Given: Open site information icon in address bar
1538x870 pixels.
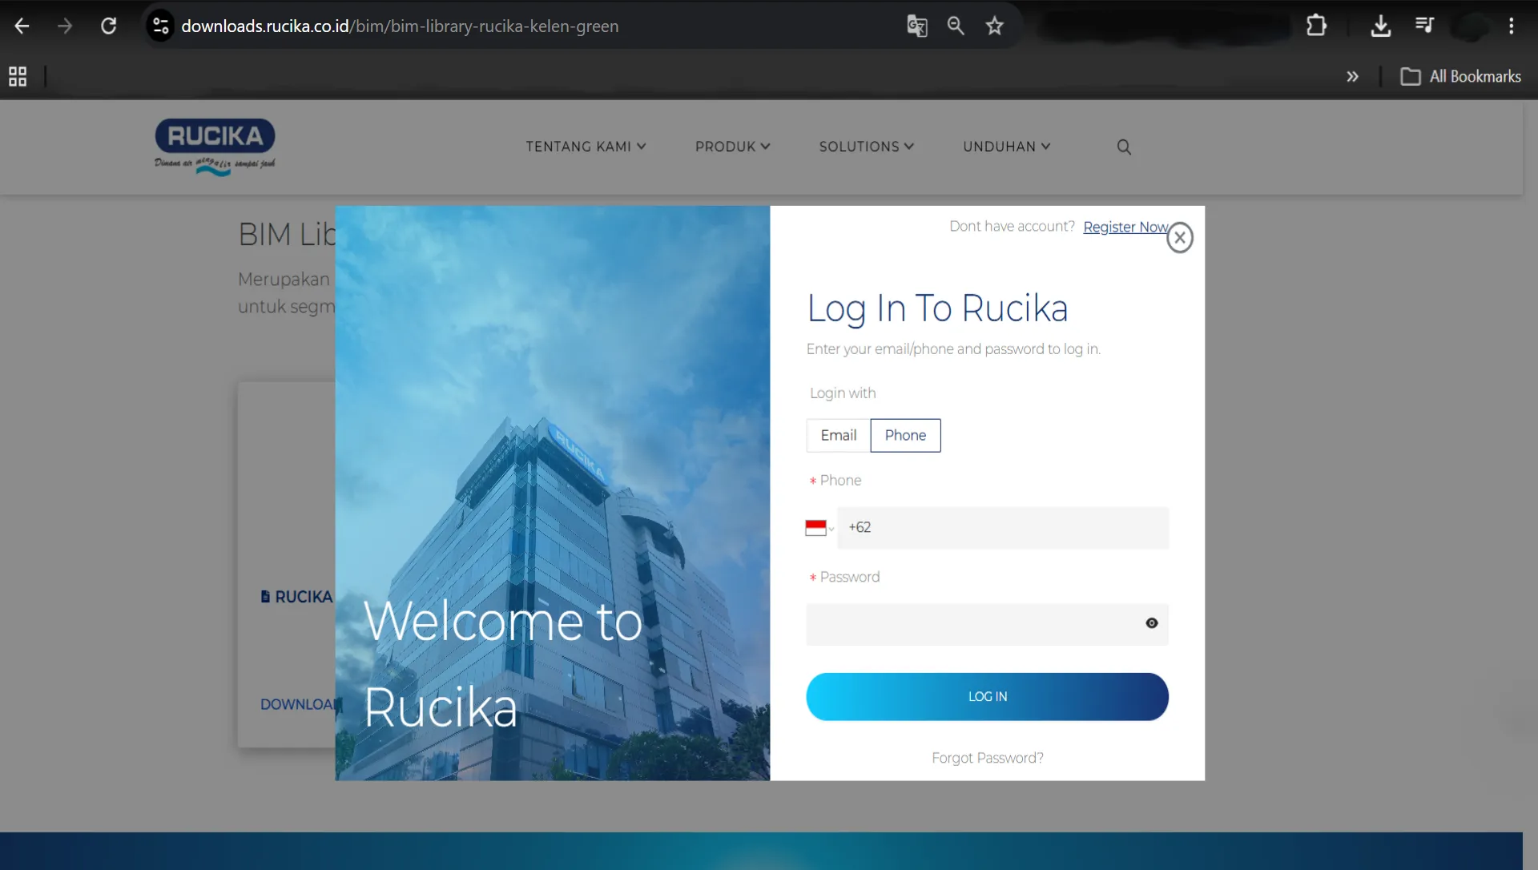Looking at the screenshot, I should coord(161,26).
